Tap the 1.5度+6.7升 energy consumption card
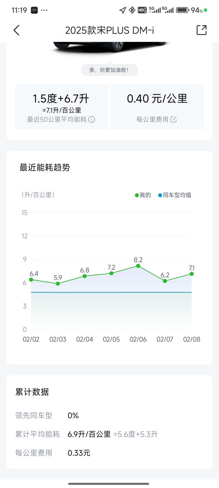Screen dimensions: 219x488 point(62,107)
